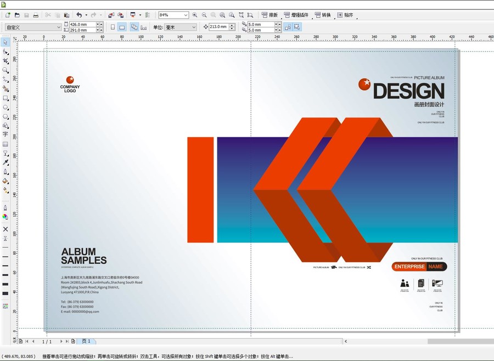Zoom out with magnifier minus icon
This screenshot has width=494, height=361.
pos(204,15)
